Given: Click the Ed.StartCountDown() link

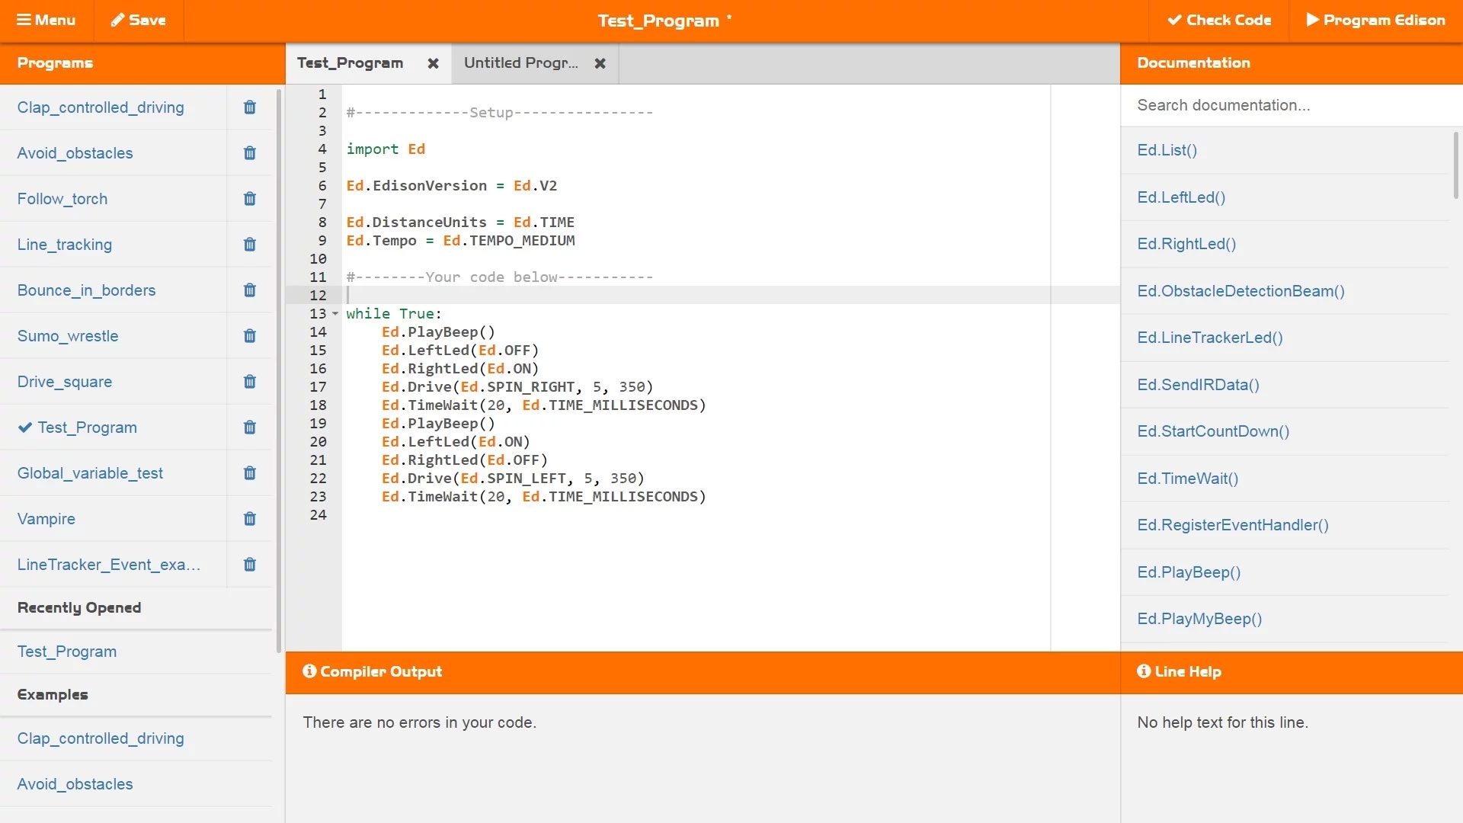Looking at the screenshot, I should pos(1214,431).
